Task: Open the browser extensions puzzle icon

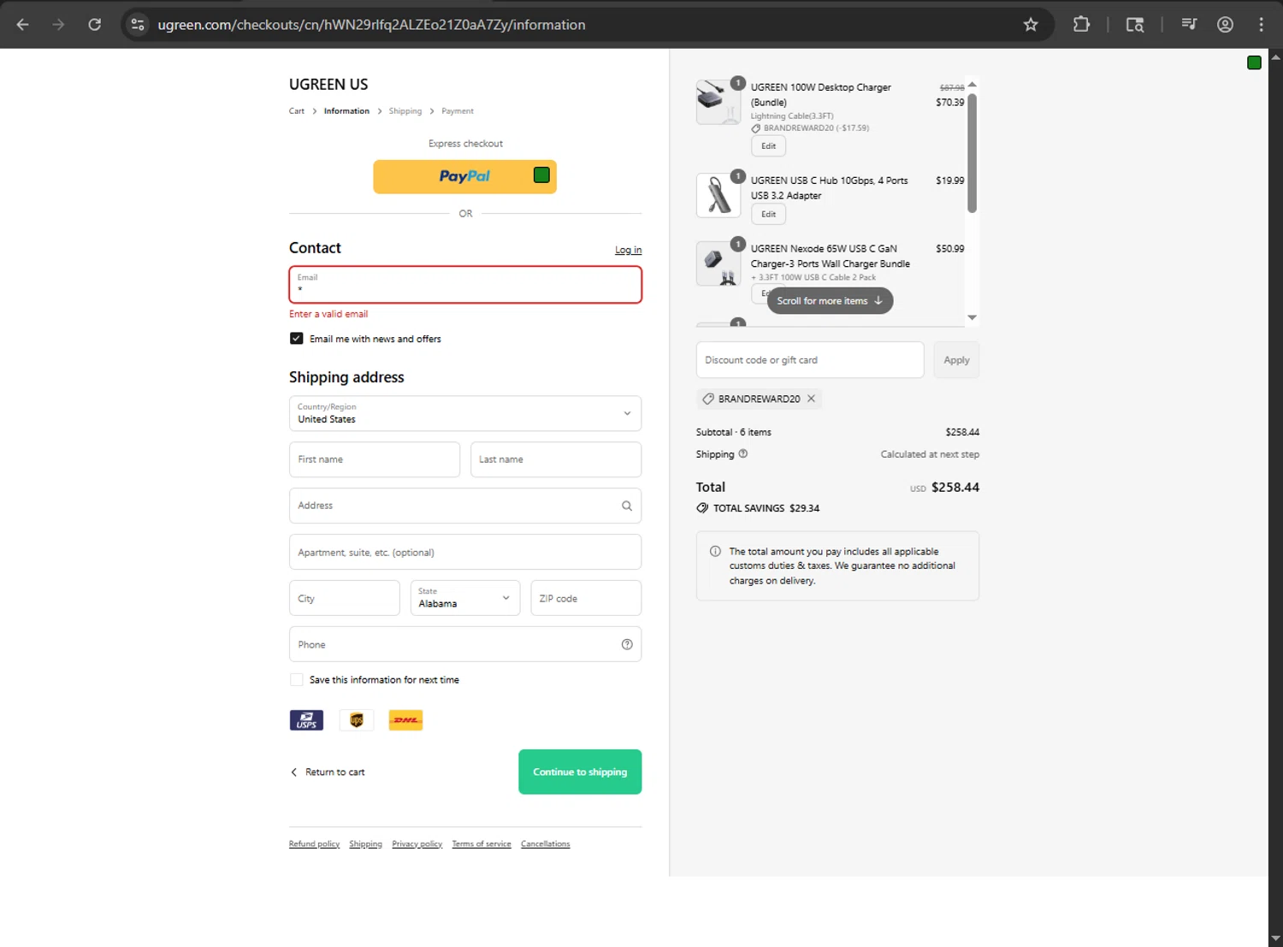Action: [1081, 25]
